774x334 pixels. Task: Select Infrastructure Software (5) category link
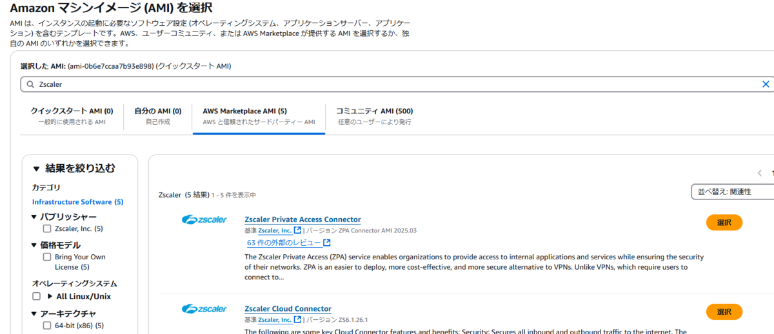coord(77,202)
